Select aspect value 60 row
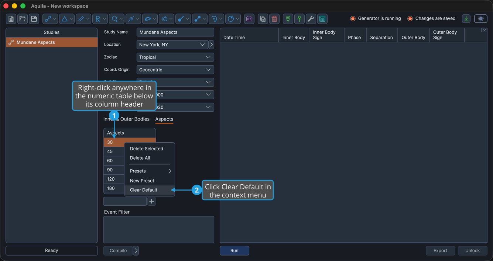493x261 pixels. pos(114,161)
